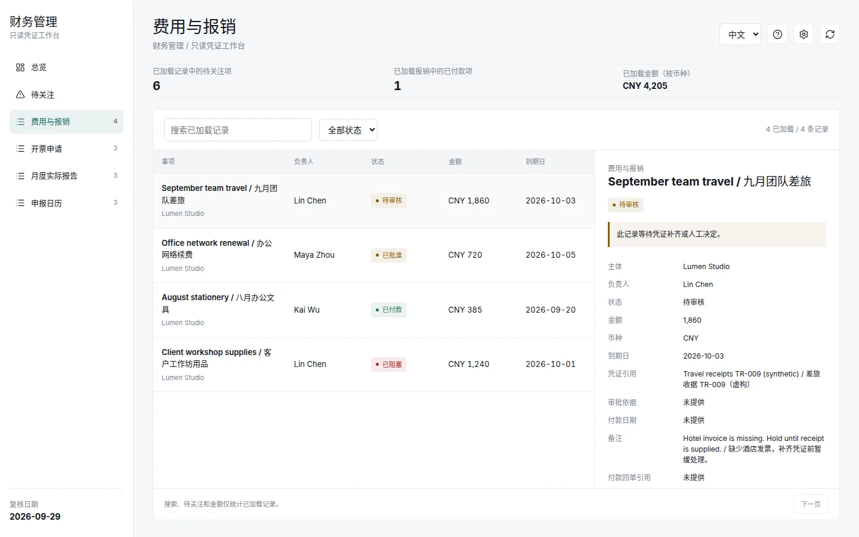
Task: Open the 待关注 sidebar section
Action: [66, 95]
